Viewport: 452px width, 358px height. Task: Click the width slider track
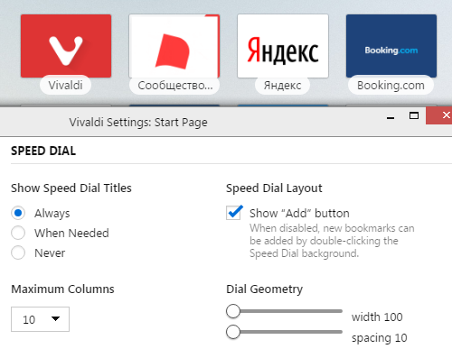(x=285, y=311)
